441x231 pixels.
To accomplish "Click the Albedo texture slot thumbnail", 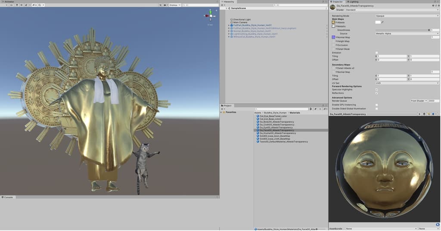I will 333,22.
